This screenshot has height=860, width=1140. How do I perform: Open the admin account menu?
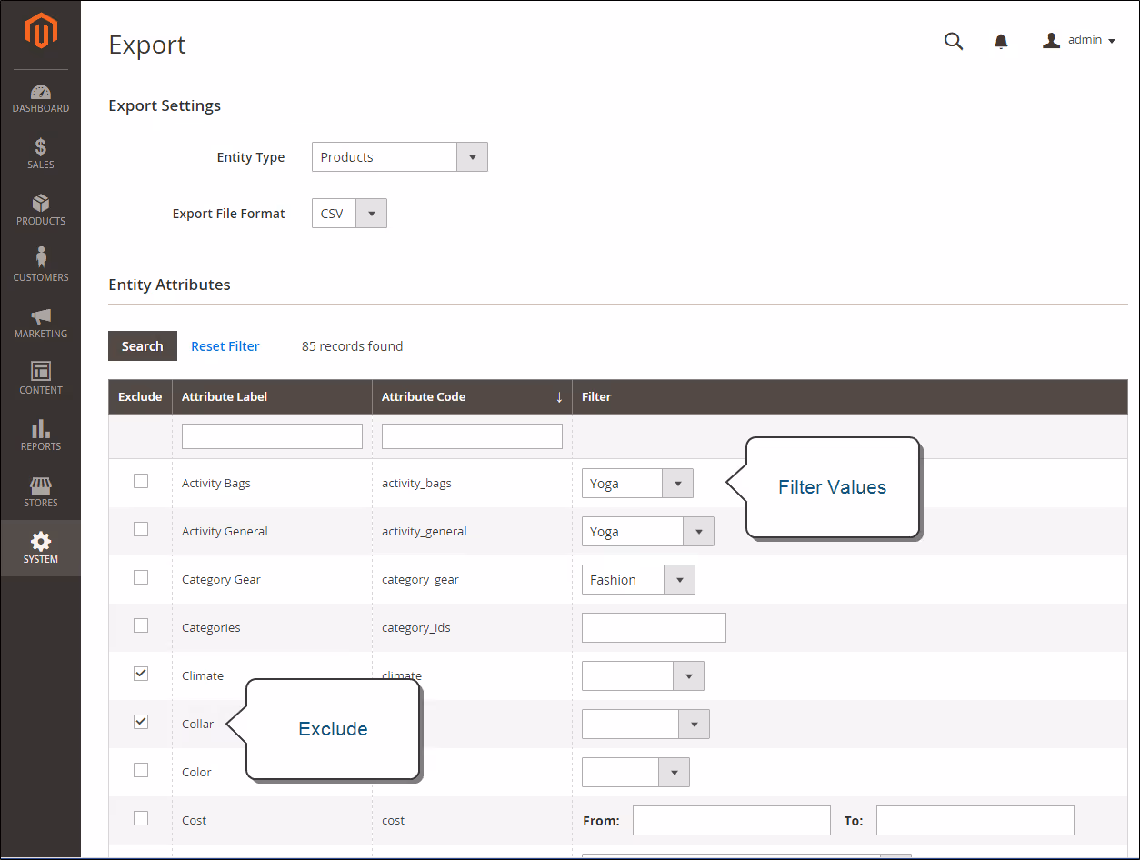point(1079,40)
